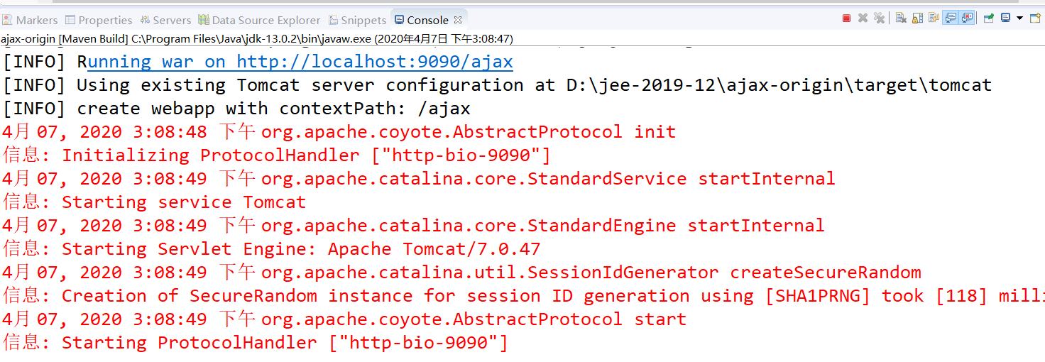This screenshot has height=362, width=1045.
Task: Click the Open Console icon
Action: [x=1035, y=18]
